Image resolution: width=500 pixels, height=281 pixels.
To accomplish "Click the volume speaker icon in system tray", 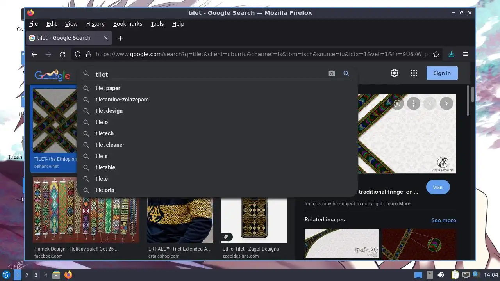I will [x=441, y=275].
